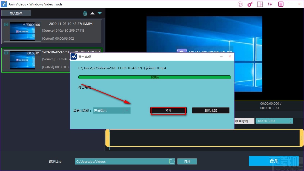The width and height of the screenshot is (304, 171).
Task: Open the in-app store via cart icon
Action: point(240,4)
